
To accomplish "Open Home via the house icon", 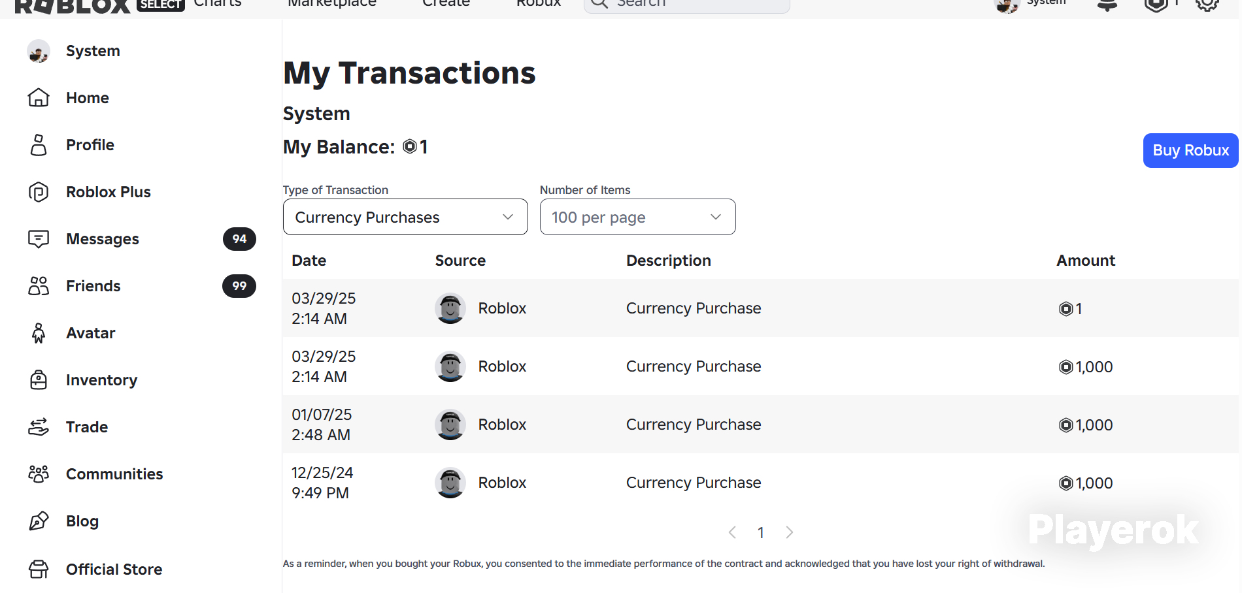I will (x=39, y=98).
